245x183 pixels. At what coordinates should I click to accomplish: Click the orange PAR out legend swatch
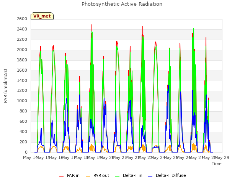point(88,176)
